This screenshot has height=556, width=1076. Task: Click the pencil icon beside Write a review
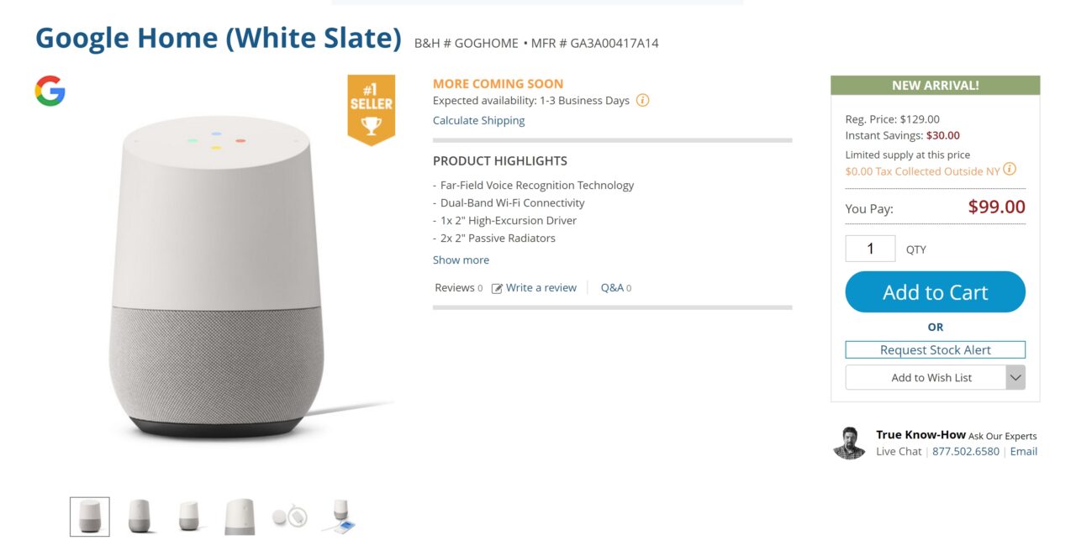[497, 288]
